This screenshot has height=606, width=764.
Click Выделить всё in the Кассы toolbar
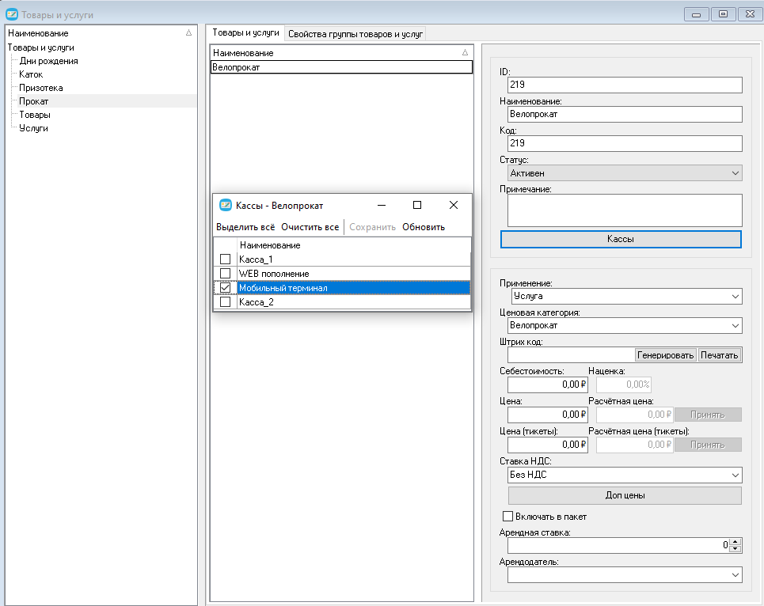pos(245,227)
